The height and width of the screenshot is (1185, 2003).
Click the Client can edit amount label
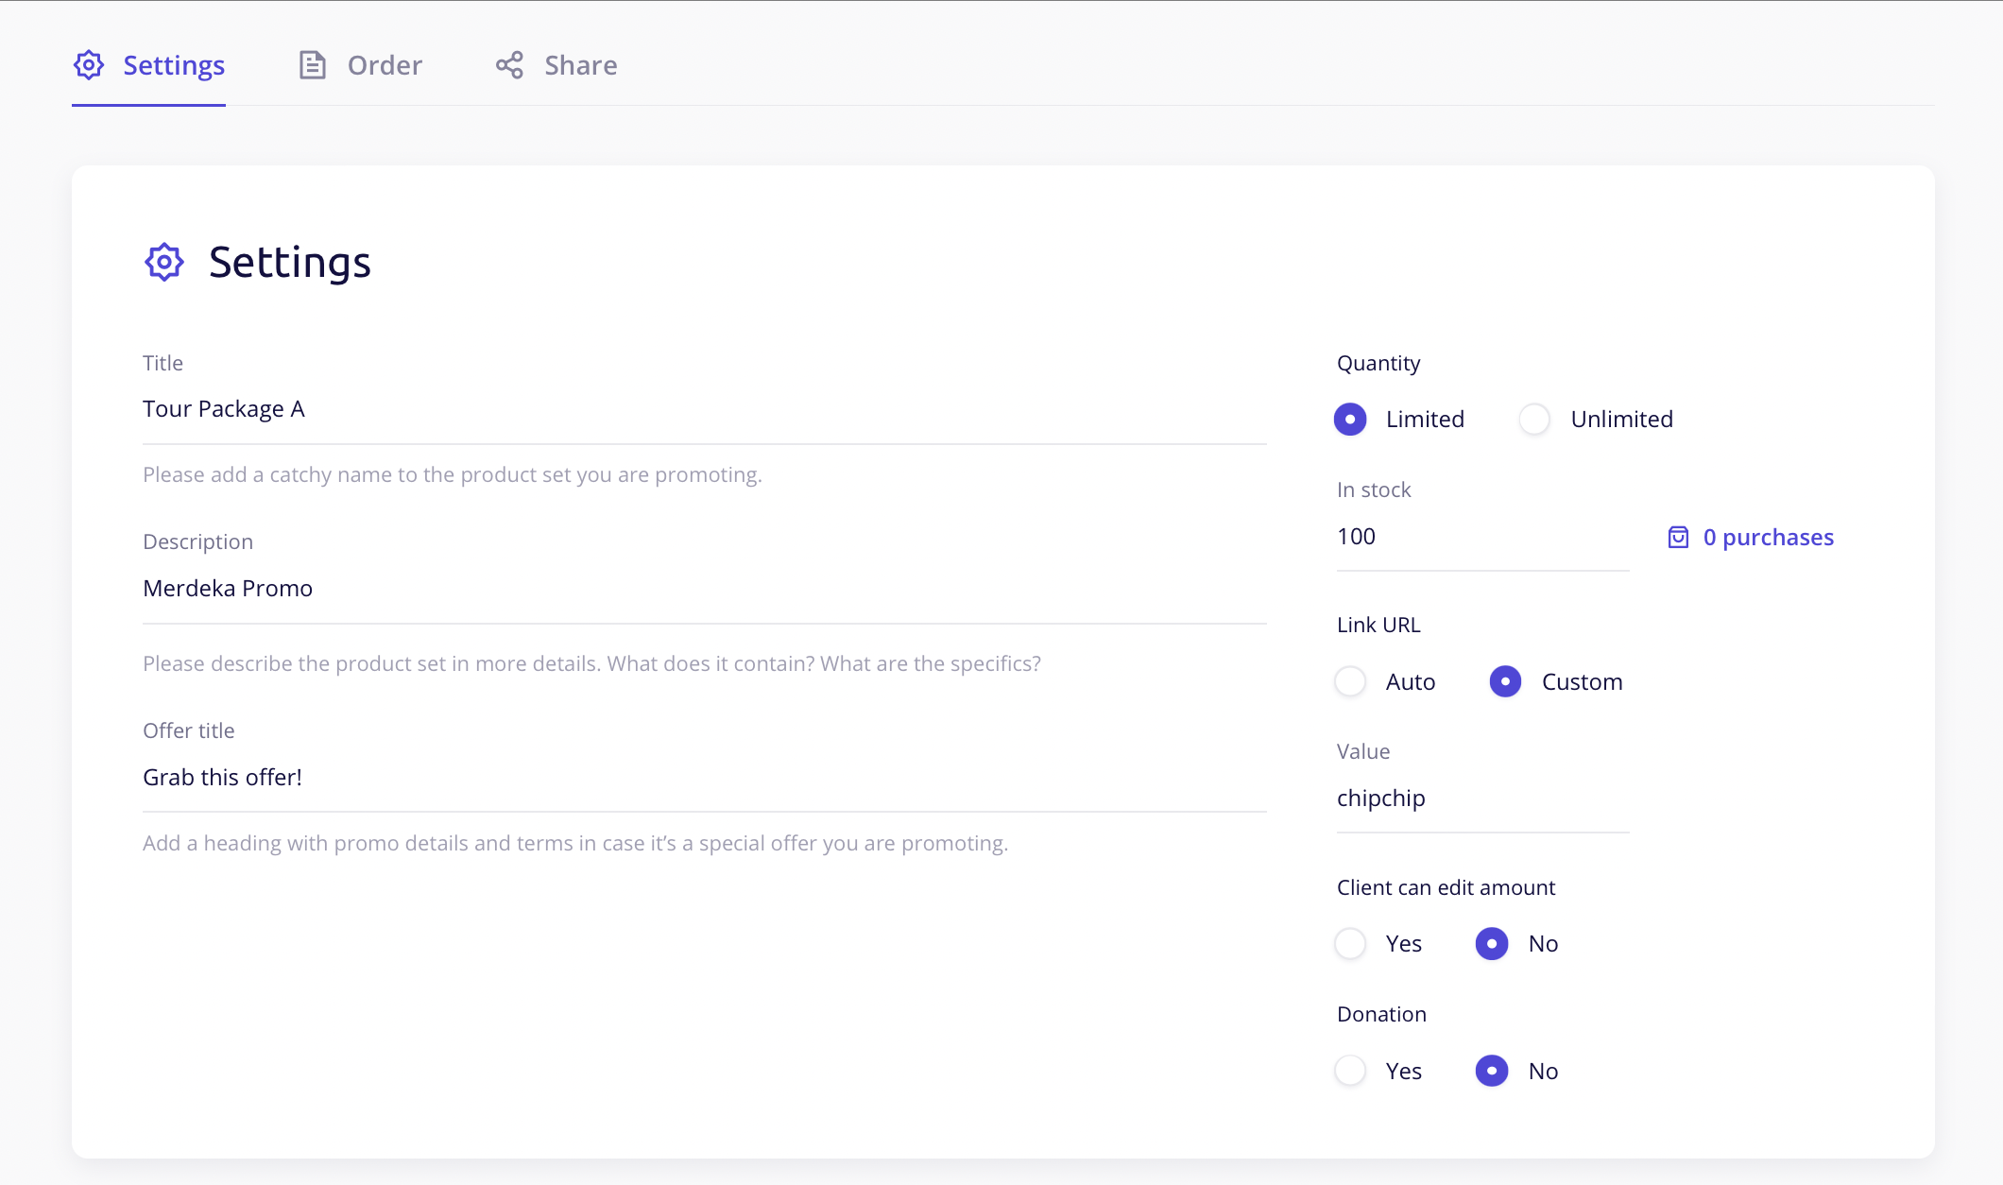coord(1446,887)
